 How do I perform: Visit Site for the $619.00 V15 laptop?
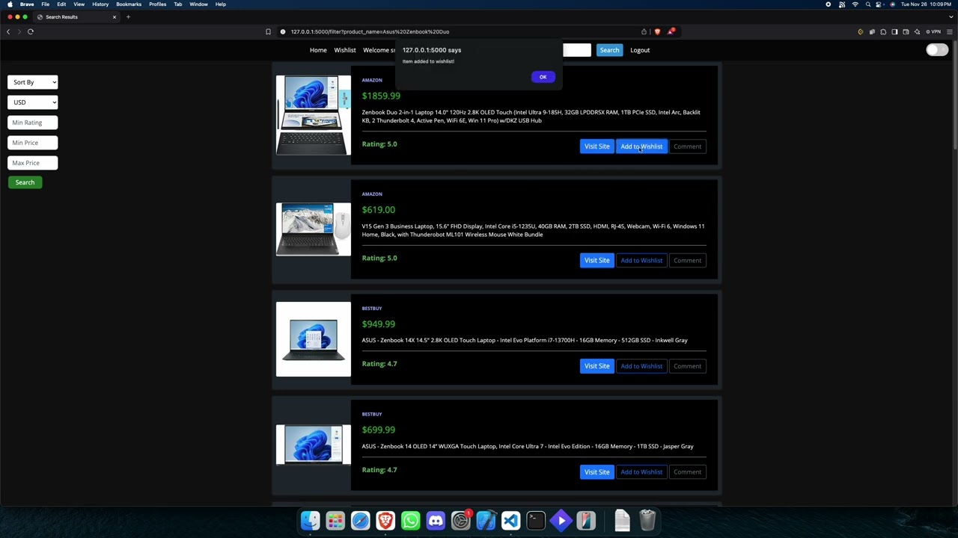coord(597,260)
